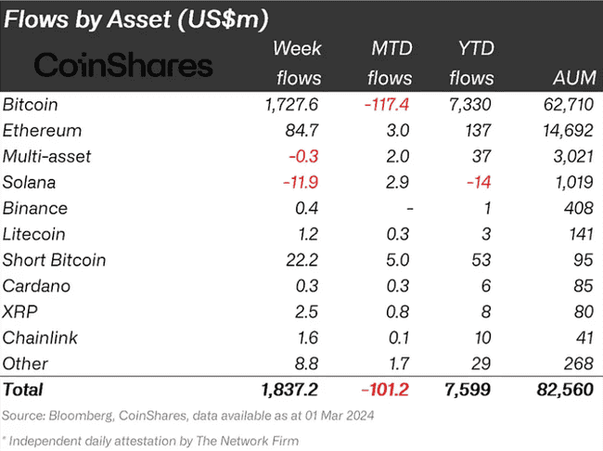Click Solana's red week flow value -11.9
The width and height of the screenshot is (603, 451).
(301, 182)
